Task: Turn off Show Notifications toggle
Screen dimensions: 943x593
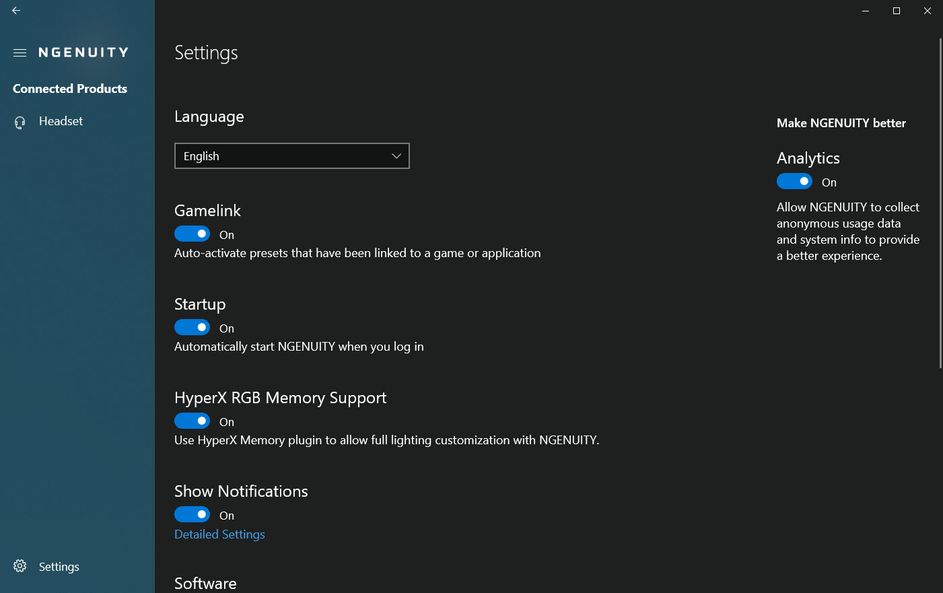Action: (193, 514)
